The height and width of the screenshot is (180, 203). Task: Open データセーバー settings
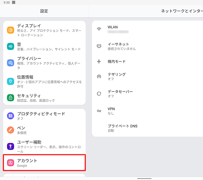coord(148,94)
